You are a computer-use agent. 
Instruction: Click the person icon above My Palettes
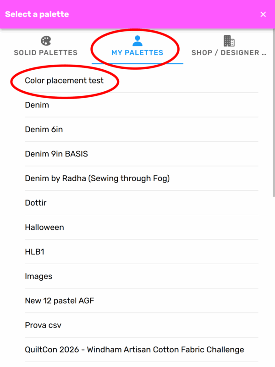click(x=137, y=41)
